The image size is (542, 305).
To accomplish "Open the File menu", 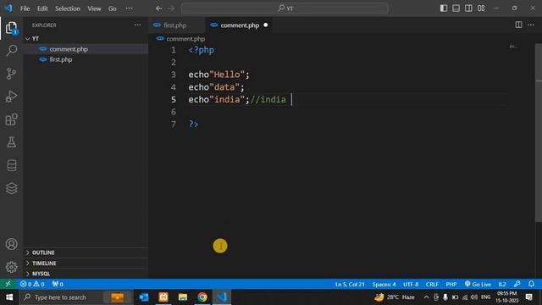I will tap(25, 8).
